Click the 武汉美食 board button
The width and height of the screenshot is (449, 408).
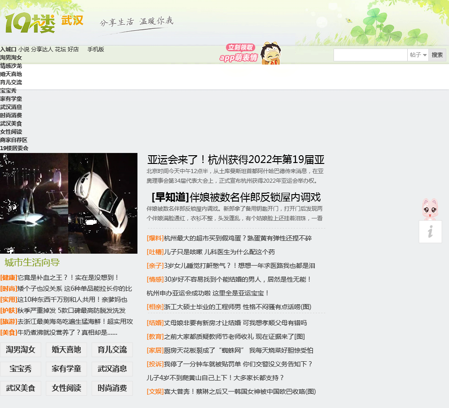(21, 388)
